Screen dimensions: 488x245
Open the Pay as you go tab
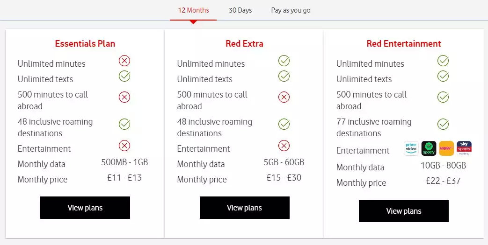click(x=291, y=10)
